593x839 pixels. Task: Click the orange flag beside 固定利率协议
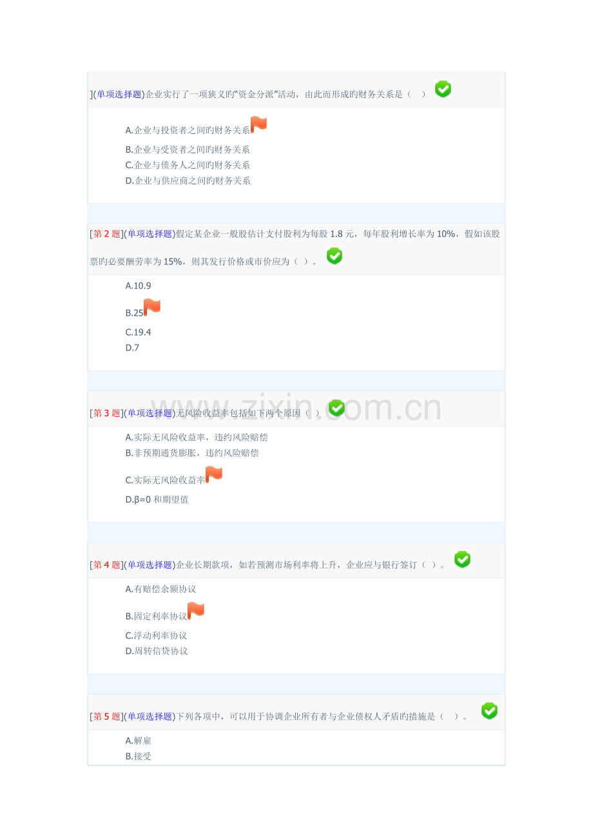click(x=196, y=611)
